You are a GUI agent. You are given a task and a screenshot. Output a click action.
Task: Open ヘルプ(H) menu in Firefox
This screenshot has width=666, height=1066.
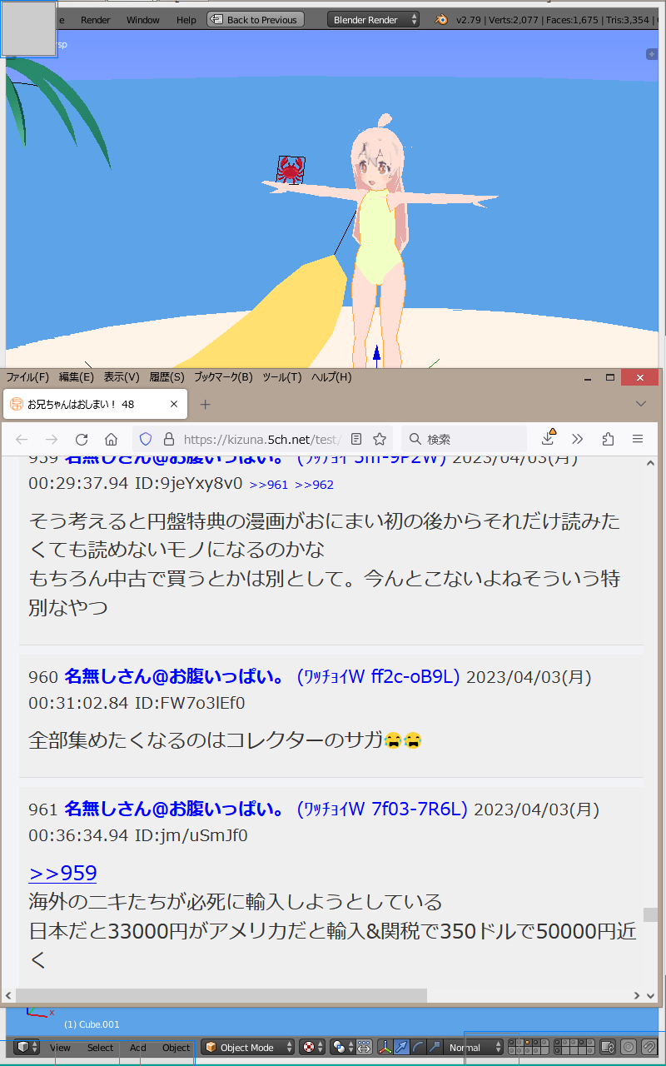331,377
